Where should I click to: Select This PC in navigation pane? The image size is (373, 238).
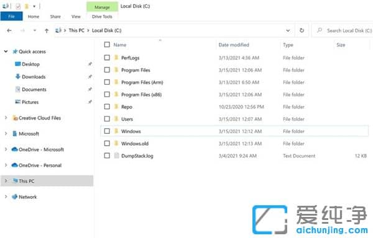[x=47, y=181]
